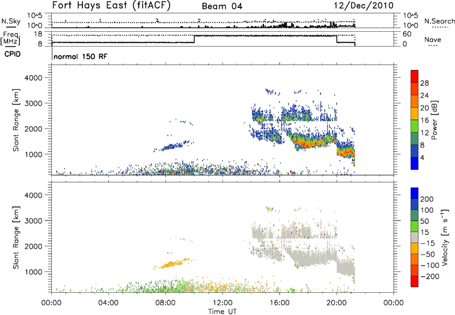Click the '04:00' time axis tick label
The height and width of the screenshot is (315, 455).
click(x=109, y=303)
